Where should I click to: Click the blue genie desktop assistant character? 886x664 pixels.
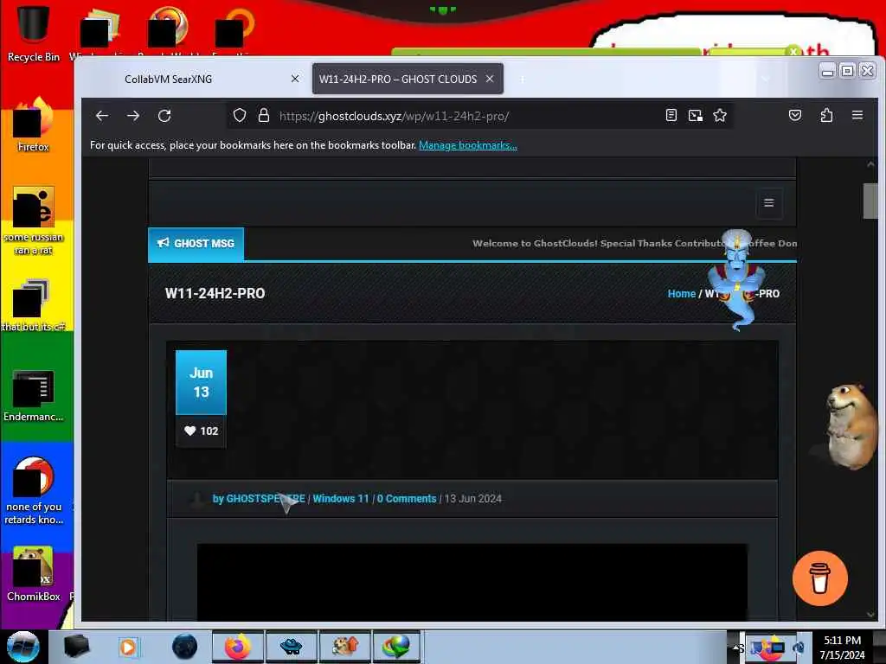(736, 279)
